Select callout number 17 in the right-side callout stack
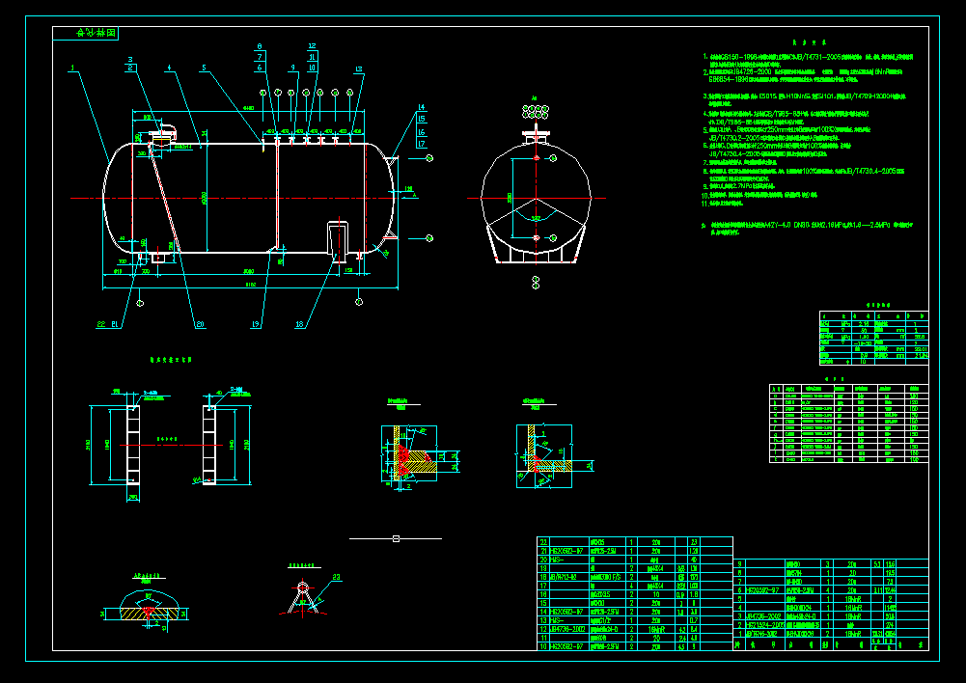Viewport: 966px width, 683px height. pyautogui.click(x=422, y=144)
